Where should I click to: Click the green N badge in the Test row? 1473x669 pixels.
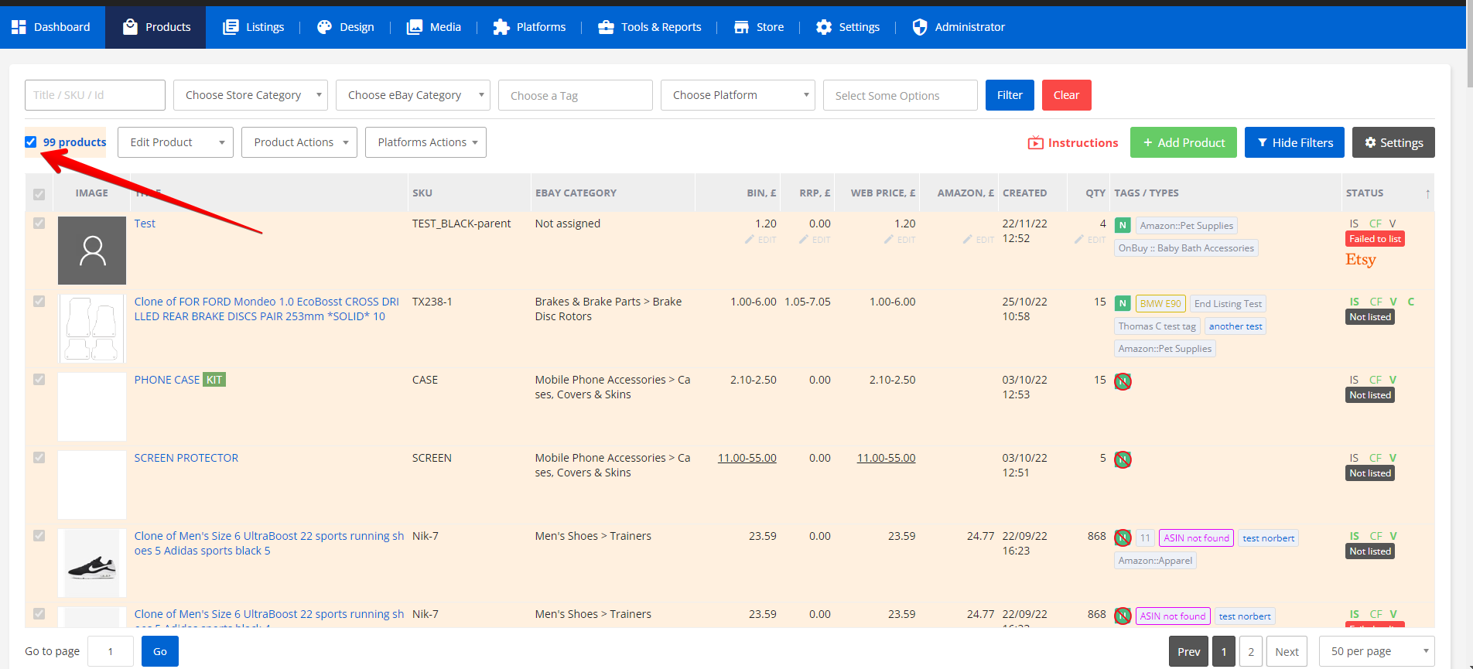[x=1123, y=226]
